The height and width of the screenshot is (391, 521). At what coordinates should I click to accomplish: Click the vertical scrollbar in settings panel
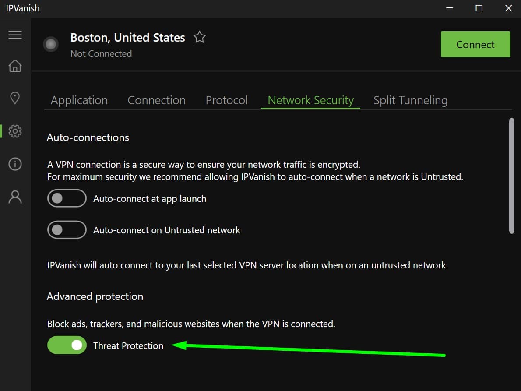(x=512, y=176)
